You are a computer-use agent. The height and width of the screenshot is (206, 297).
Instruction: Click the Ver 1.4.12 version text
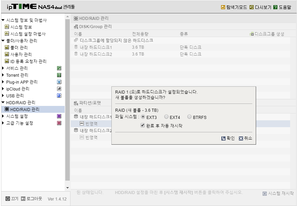click(x=57, y=199)
